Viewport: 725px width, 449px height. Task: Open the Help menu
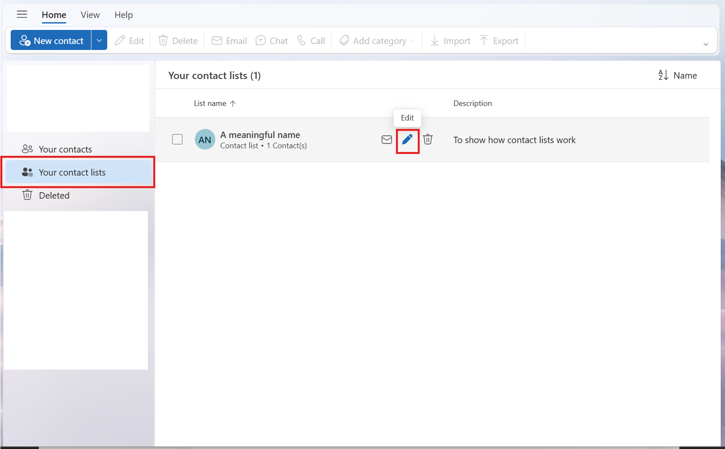[123, 15]
